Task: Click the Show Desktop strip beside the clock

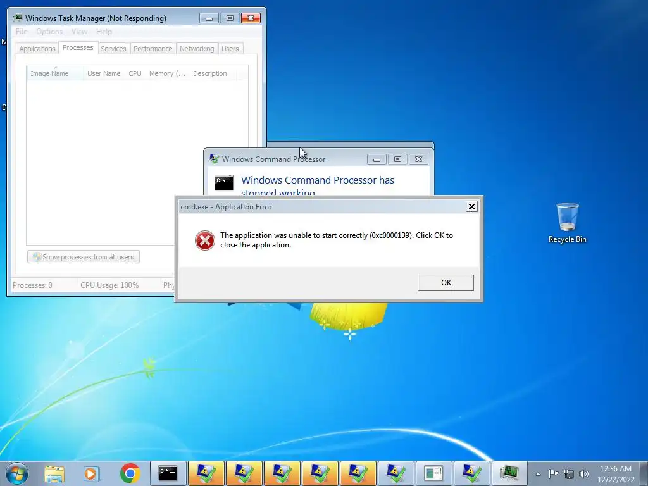Action: pyautogui.click(x=644, y=473)
